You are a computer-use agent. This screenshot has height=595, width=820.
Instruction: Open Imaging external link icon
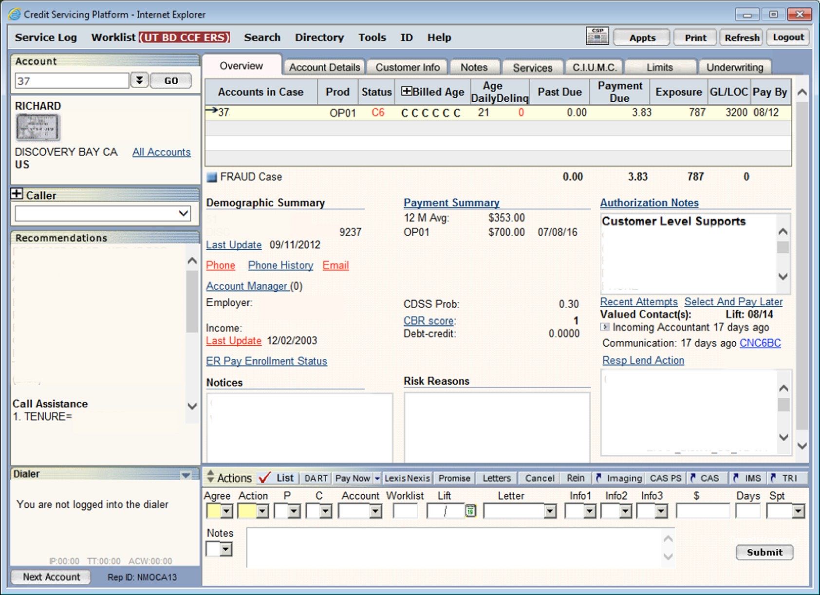pos(598,478)
